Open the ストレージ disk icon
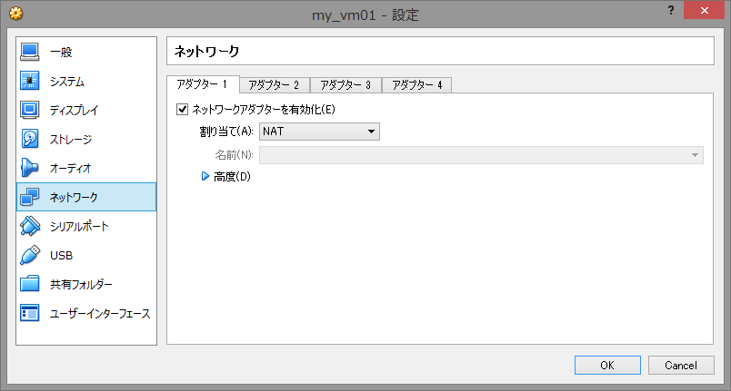 point(29,139)
